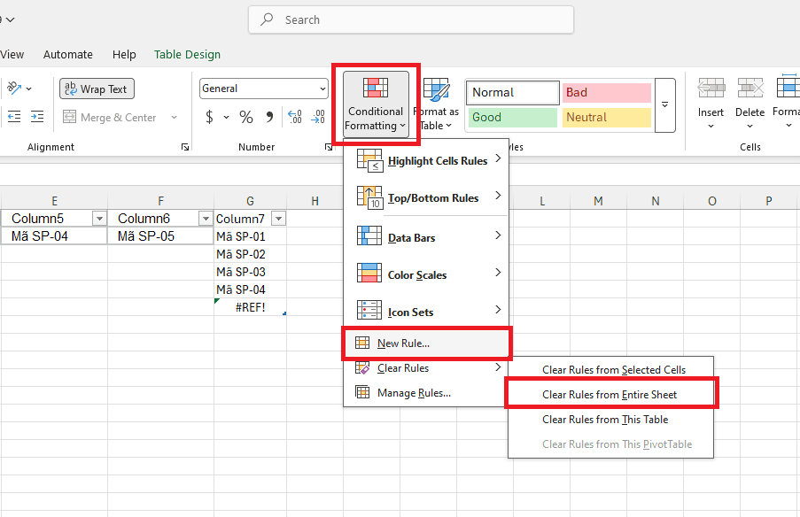Open the Help tab
The height and width of the screenshot is (517, 800).
coord(124,55)
